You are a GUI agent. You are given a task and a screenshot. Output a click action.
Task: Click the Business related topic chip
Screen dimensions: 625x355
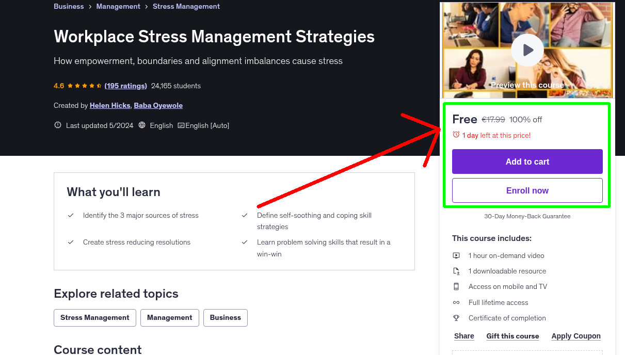(225, 318)
